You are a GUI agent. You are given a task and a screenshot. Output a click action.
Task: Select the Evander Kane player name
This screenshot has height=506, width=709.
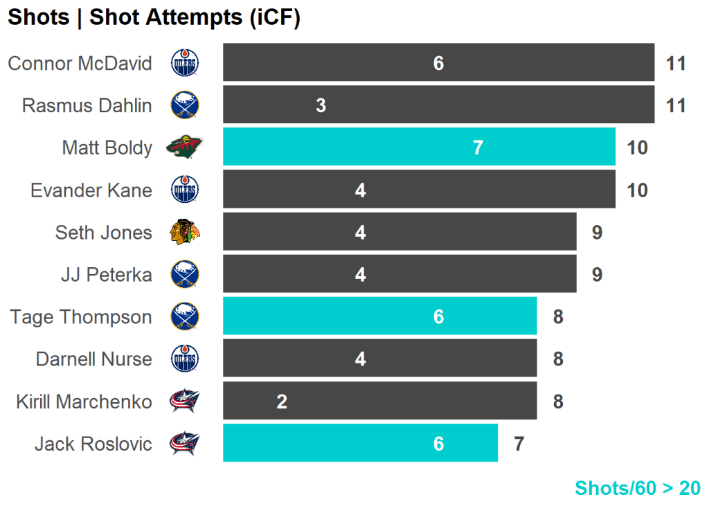91,190
